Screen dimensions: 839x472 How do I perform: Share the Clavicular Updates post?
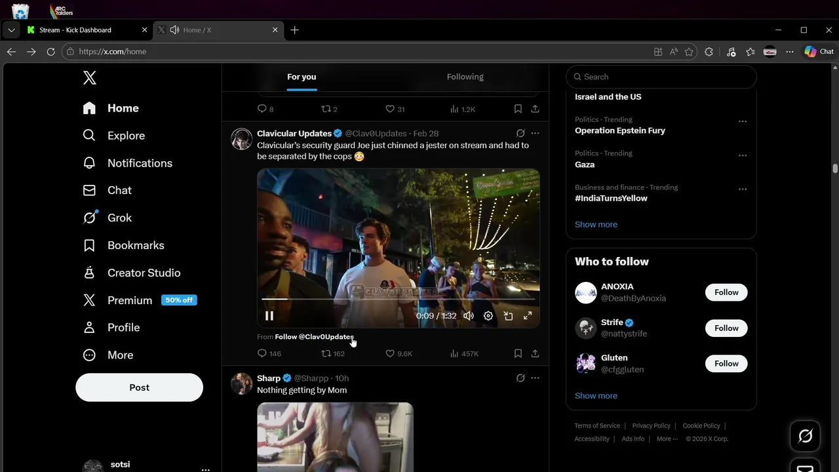[535, 353]
